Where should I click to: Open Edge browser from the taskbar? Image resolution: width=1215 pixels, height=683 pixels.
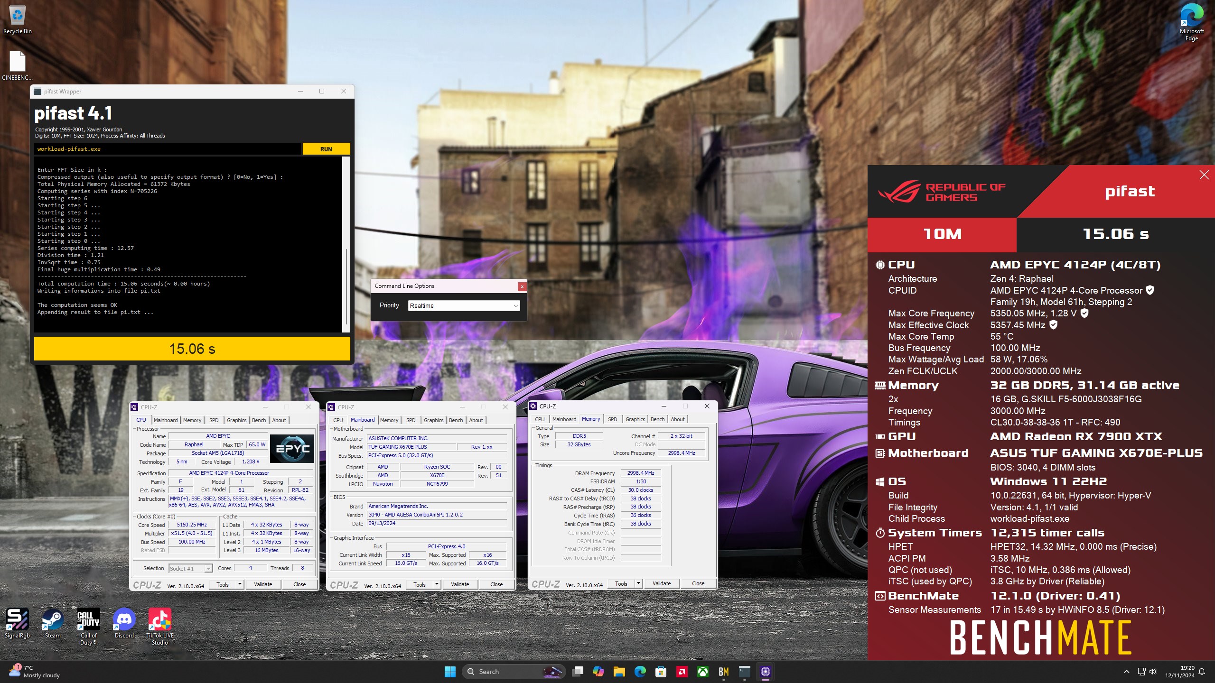[640, 672]
